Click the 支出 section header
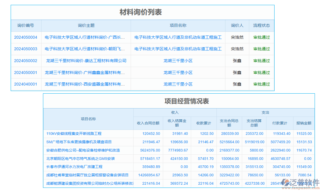Screen dimensions: 323x193 click(x=266, y=113)
